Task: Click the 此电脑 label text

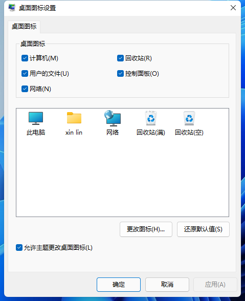Action: [36, 133]
